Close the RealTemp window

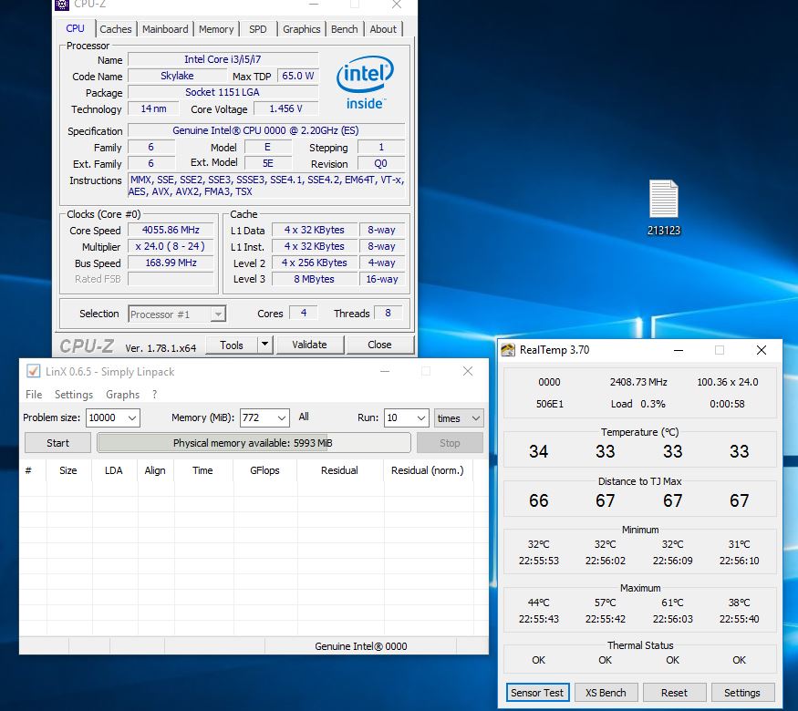tap(761, 350)
